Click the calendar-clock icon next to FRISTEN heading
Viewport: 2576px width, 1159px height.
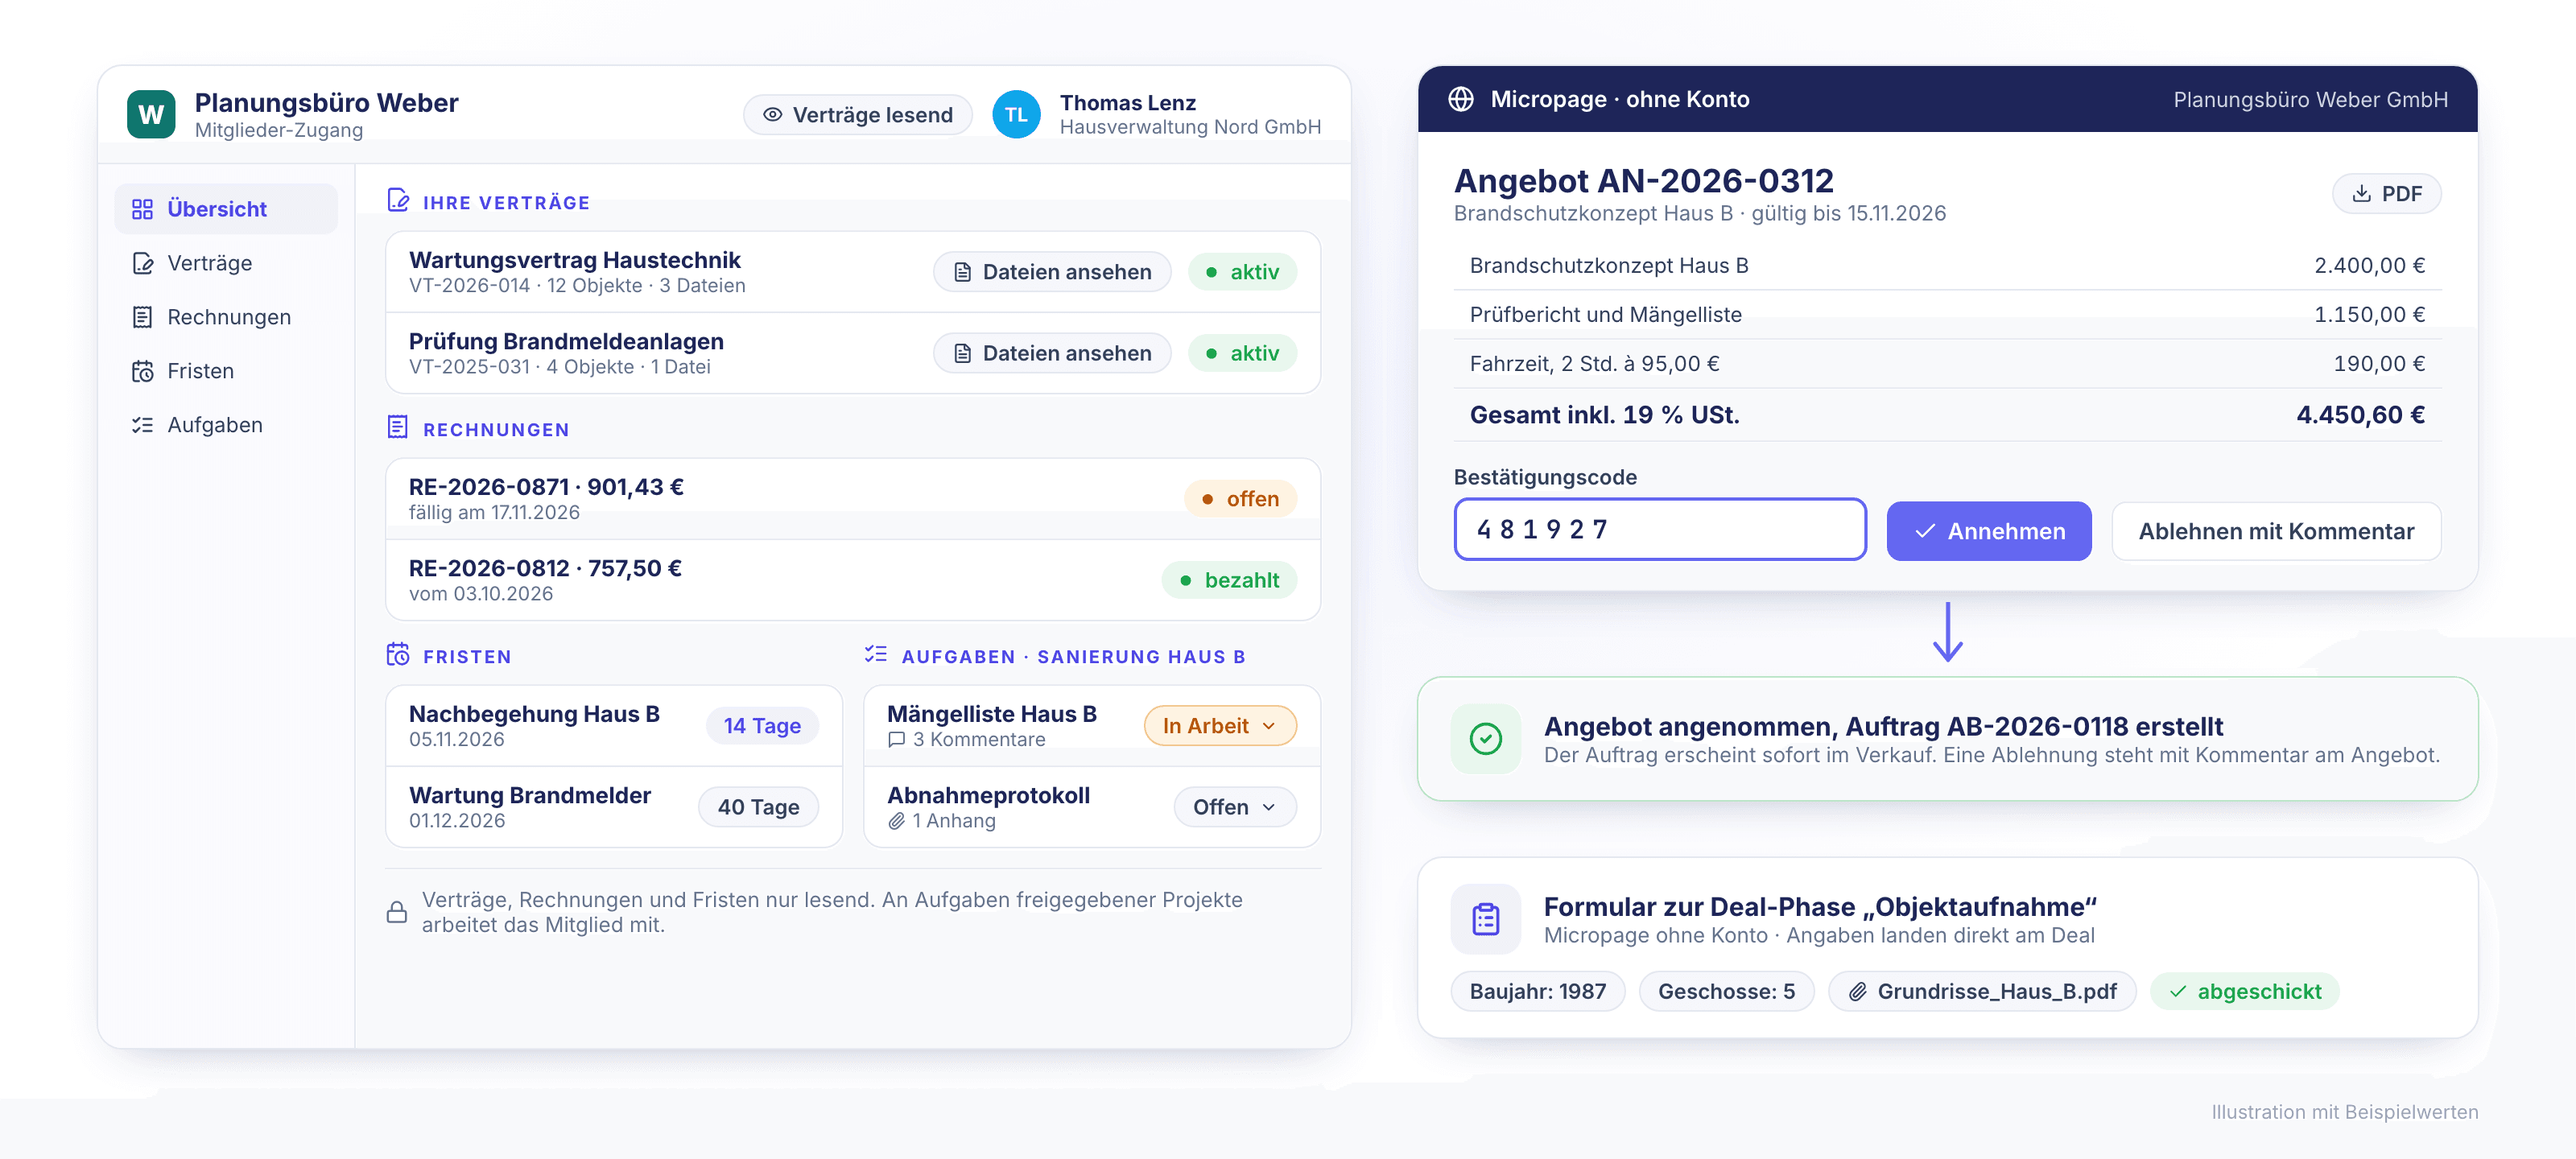tap(398, 655)
